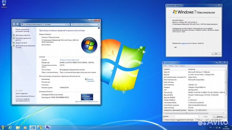Image resolution: width=232 pixels, height=130 pixels.
Task: Open address bar history dropdown arrow
Action: pos(65,24)
